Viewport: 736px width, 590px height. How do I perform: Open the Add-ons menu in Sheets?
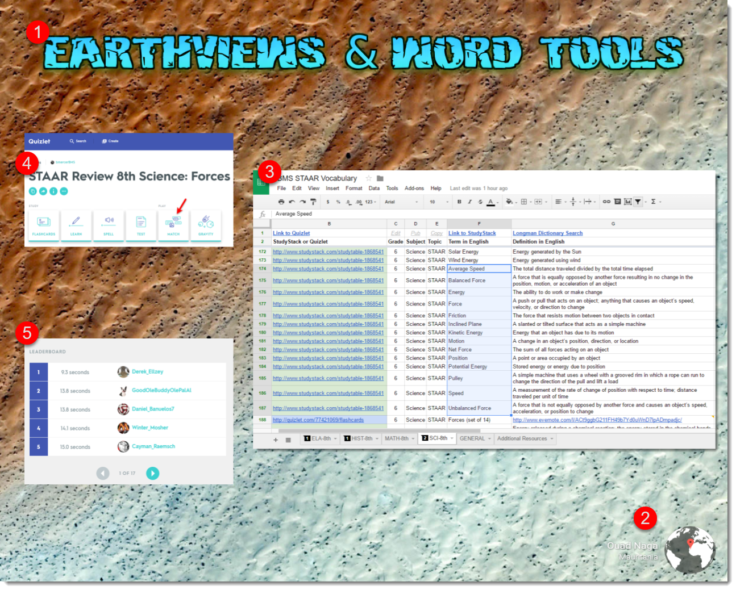coord(414,189)
